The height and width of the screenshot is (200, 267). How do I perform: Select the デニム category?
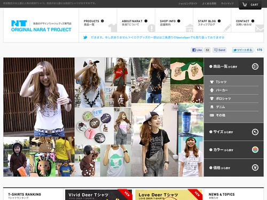[x=234, y=107]
